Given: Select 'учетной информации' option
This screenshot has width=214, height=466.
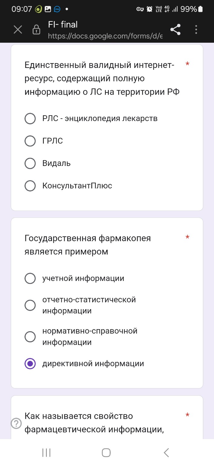Looking at the screenshot, I should coord(30,278).
